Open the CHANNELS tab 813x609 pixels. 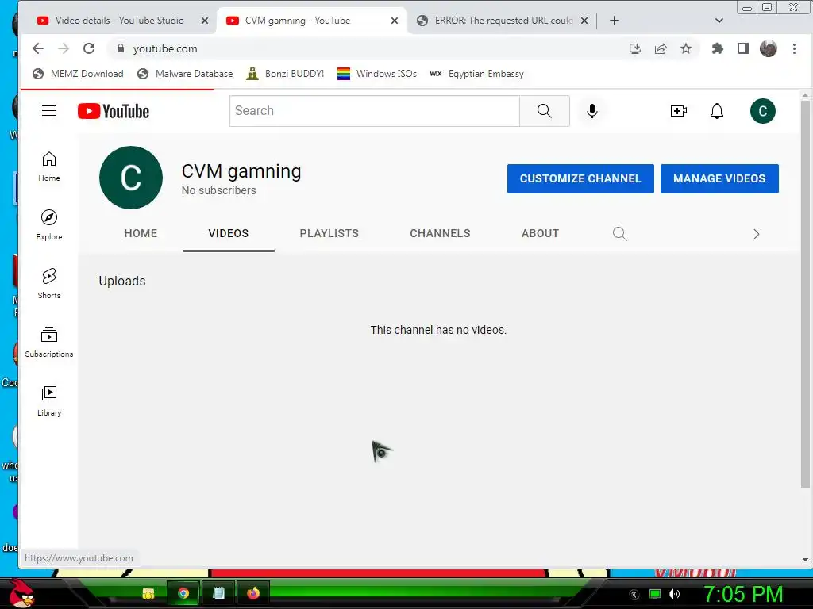pos(440,234)
